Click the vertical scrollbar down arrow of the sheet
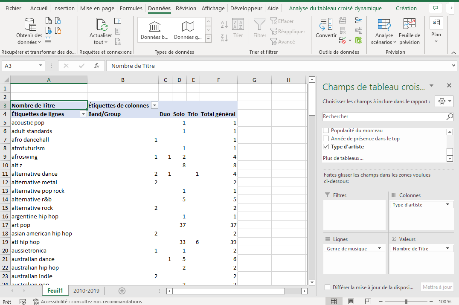The image size is (459, 305). 312,282
